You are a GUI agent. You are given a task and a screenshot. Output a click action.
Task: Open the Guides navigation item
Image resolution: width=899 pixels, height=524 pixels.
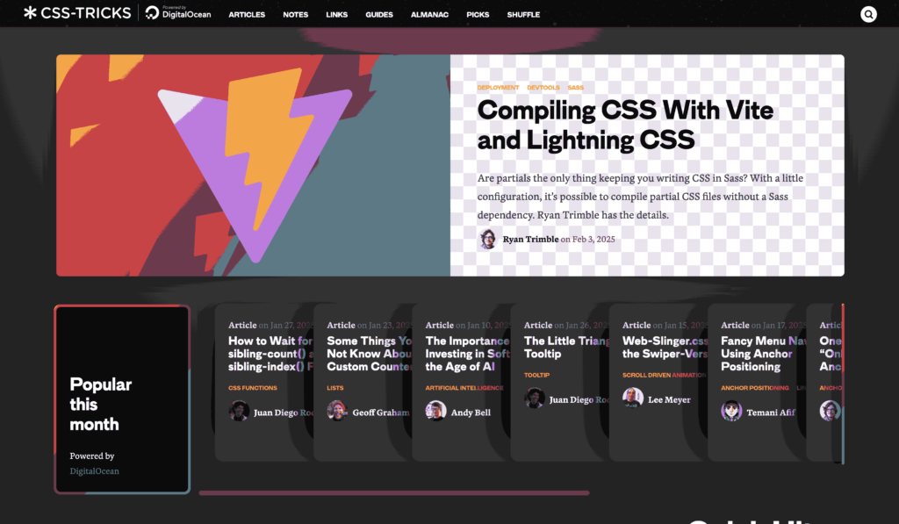click(379, 14)
